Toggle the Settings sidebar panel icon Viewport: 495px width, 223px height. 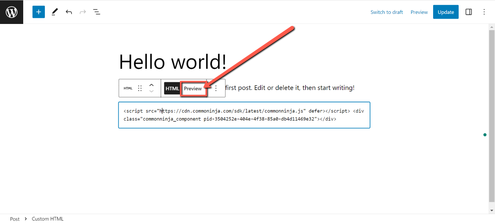pyautogui.click(x=469, y=12)
